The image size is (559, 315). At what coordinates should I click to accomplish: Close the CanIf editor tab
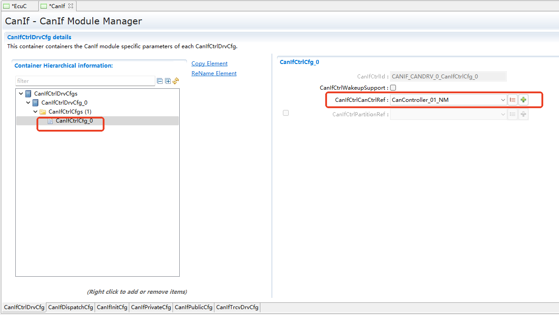click(x=70, y=6)
